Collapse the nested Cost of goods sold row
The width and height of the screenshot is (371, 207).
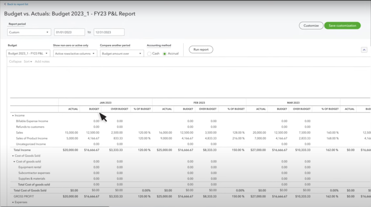click(x=14, y=162)
